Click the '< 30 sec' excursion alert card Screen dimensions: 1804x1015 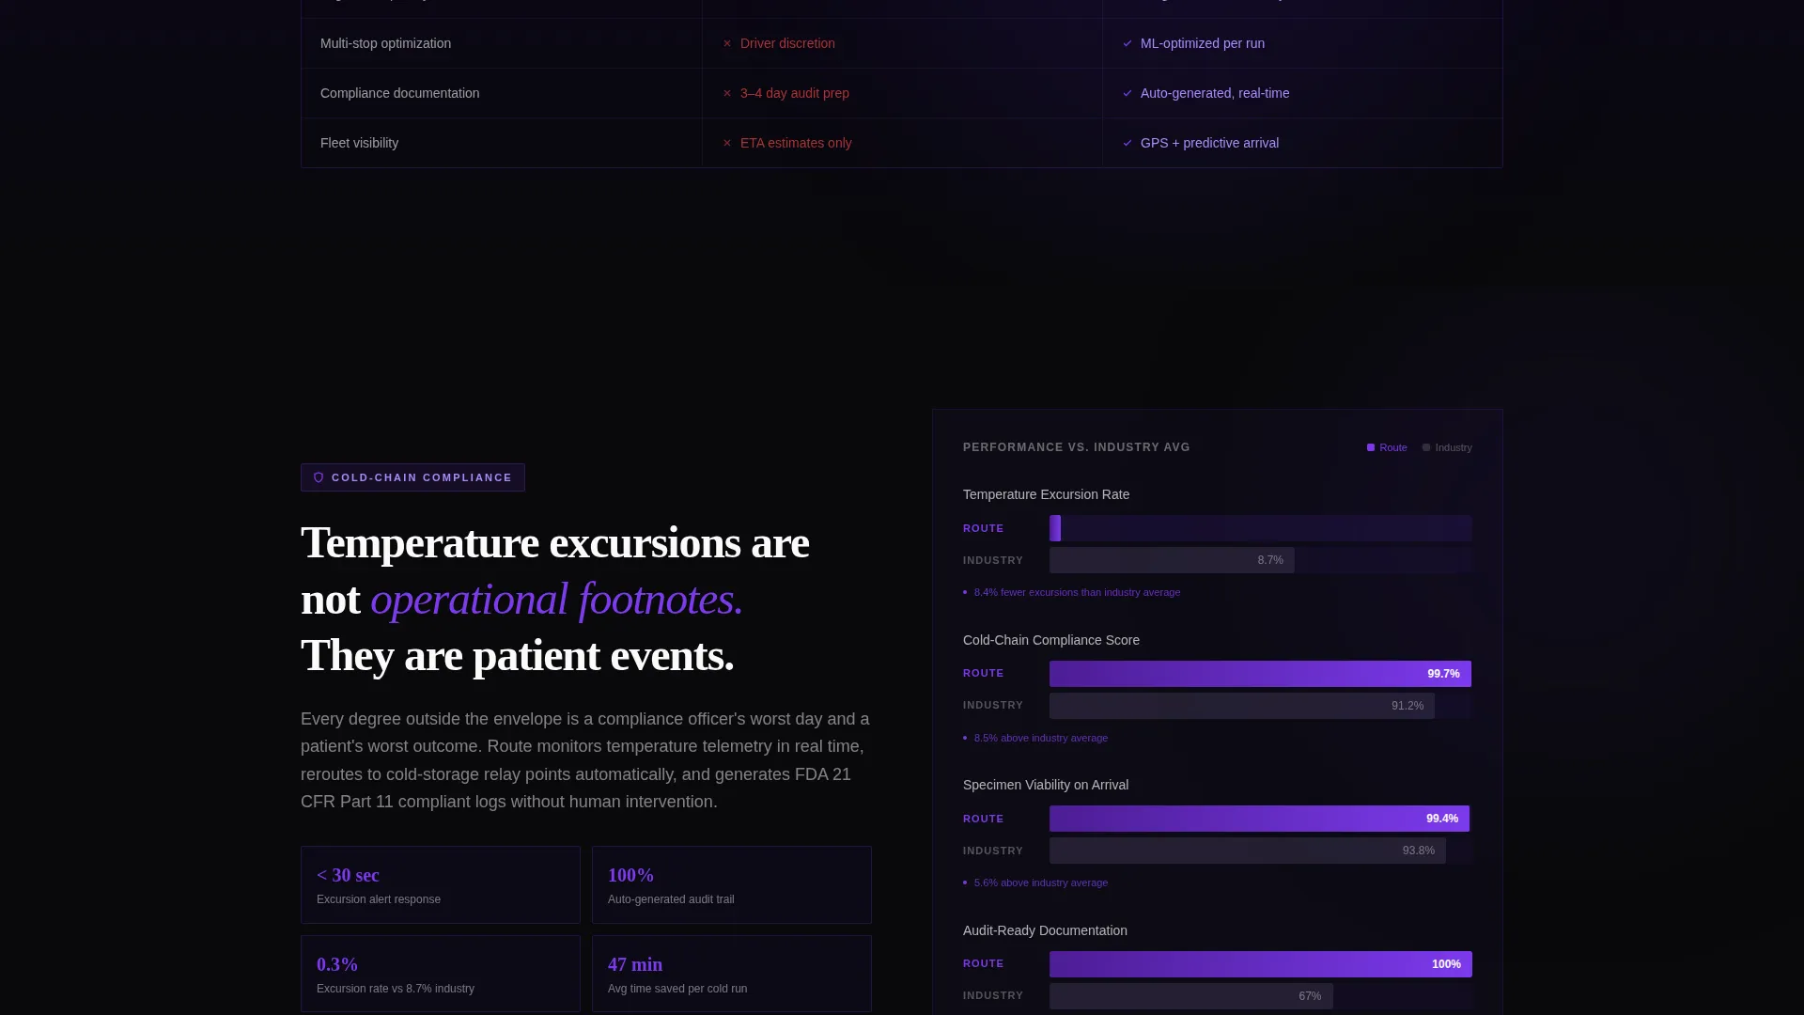coord(441,885)
